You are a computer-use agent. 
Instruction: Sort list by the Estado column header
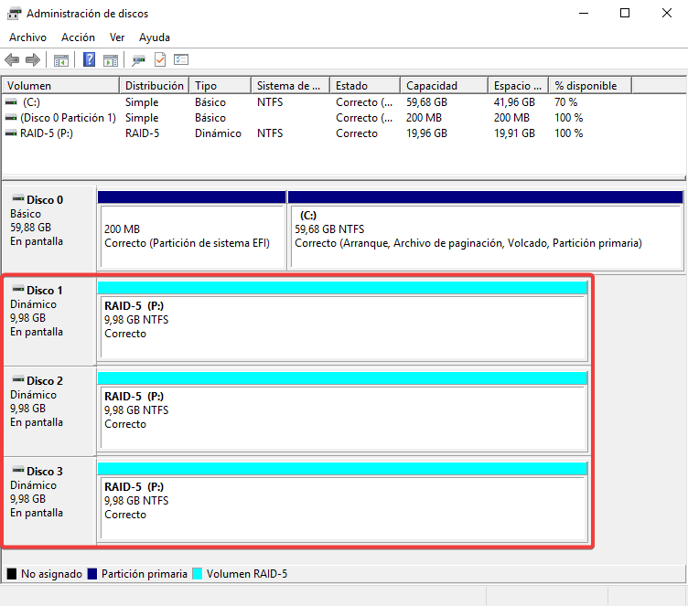(x=364, y=86)
